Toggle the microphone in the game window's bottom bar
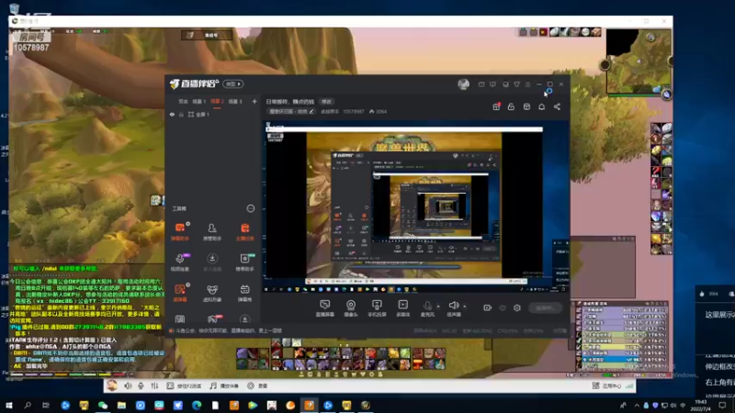735x413 pixels. point(141,385)
